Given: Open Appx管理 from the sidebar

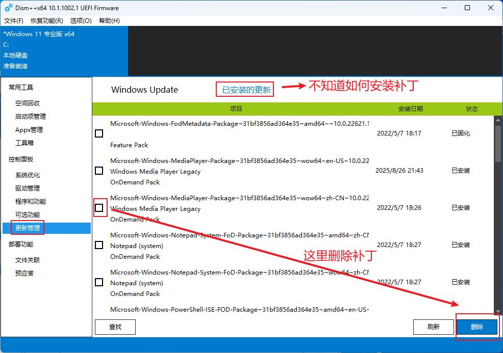Looking at the screenshot, I should point(29,130).
